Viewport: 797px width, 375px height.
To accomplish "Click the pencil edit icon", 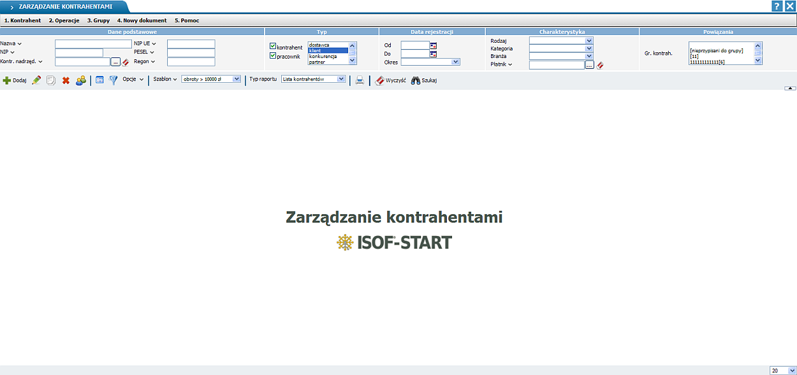I will (36, 80).
